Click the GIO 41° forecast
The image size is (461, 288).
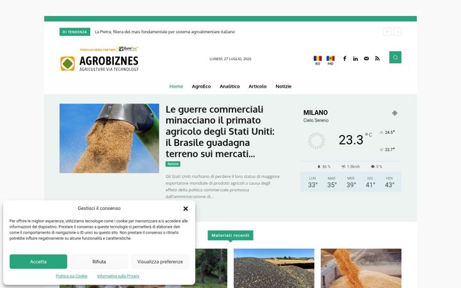[370, 182]
